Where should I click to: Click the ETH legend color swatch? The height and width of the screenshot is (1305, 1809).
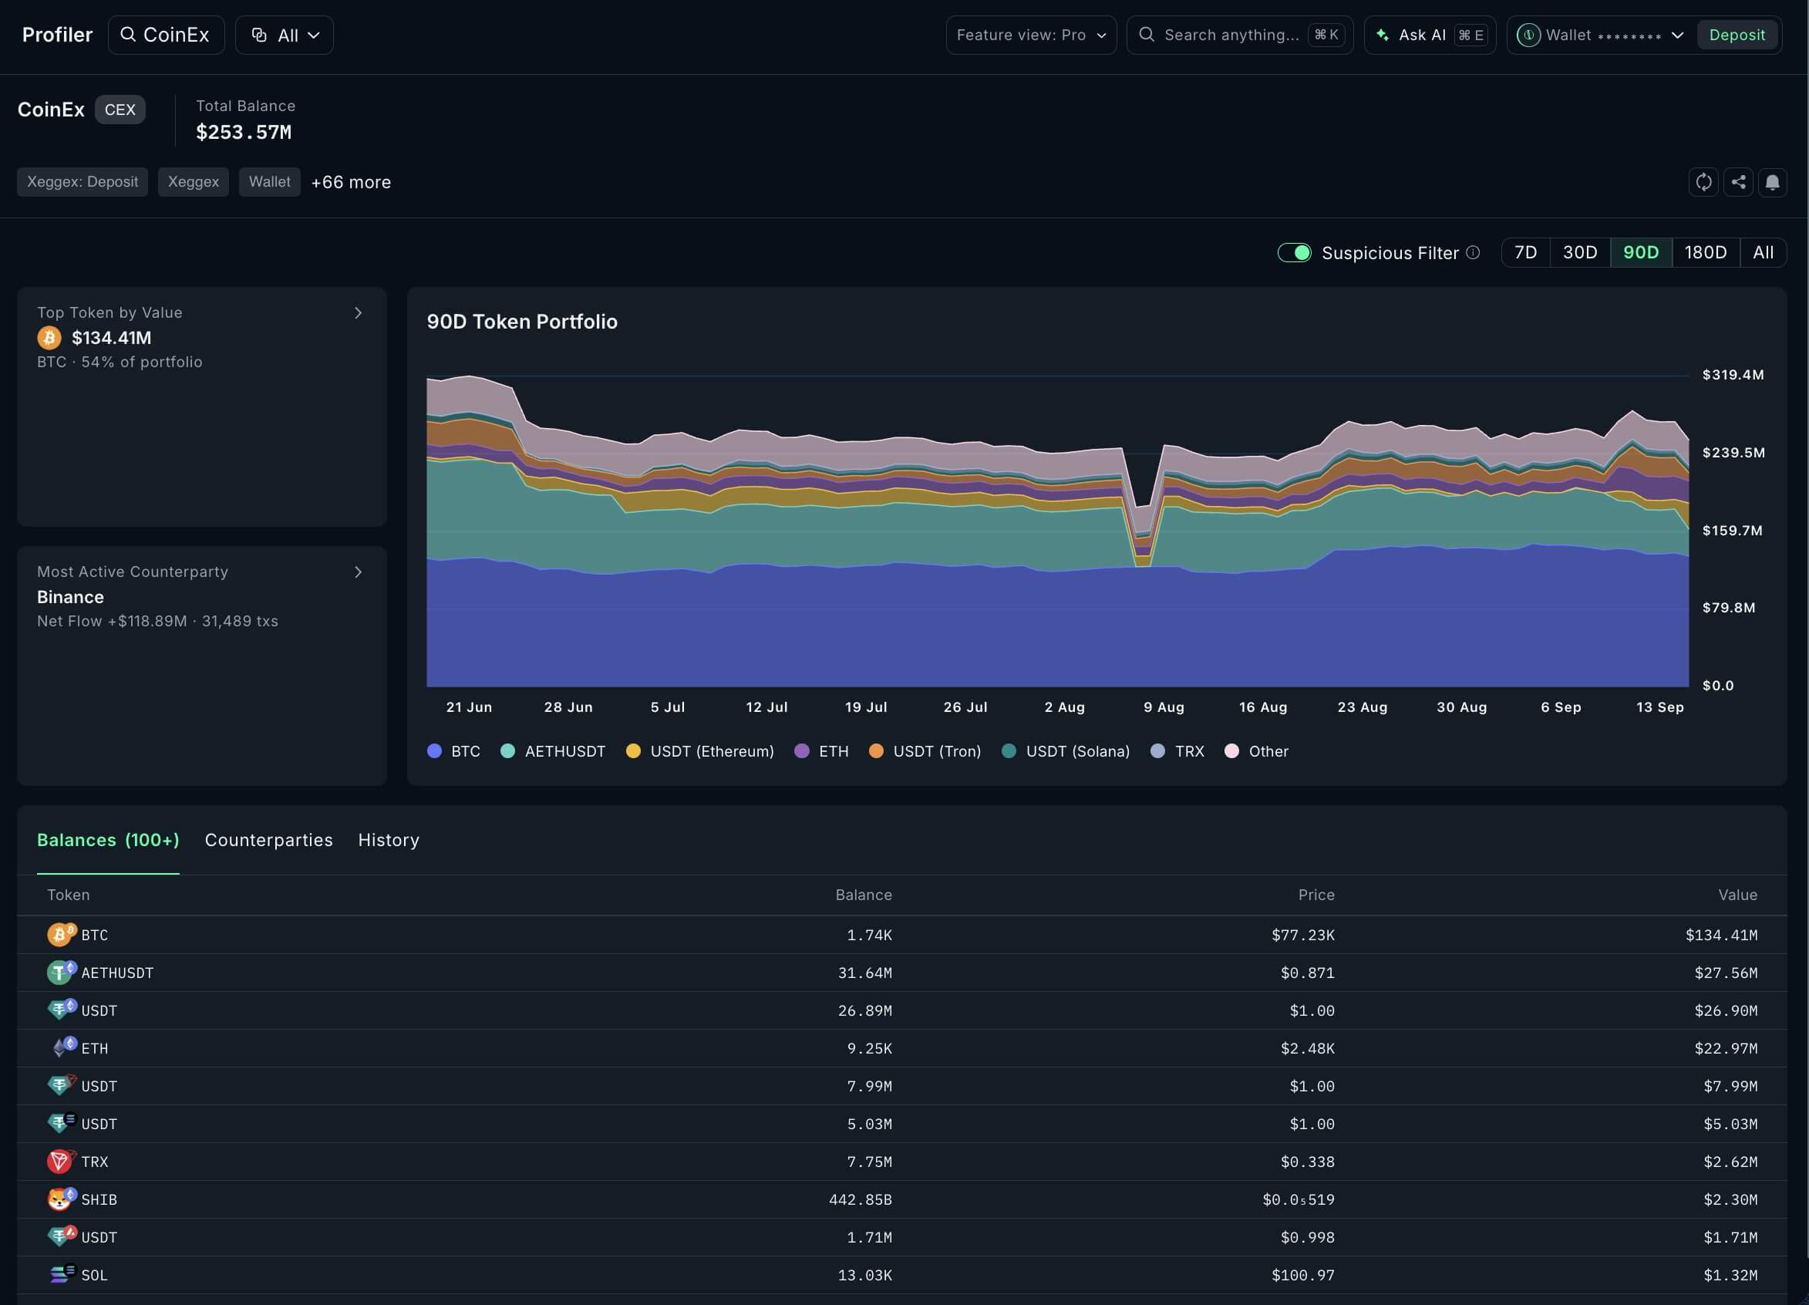pos(802,750)
